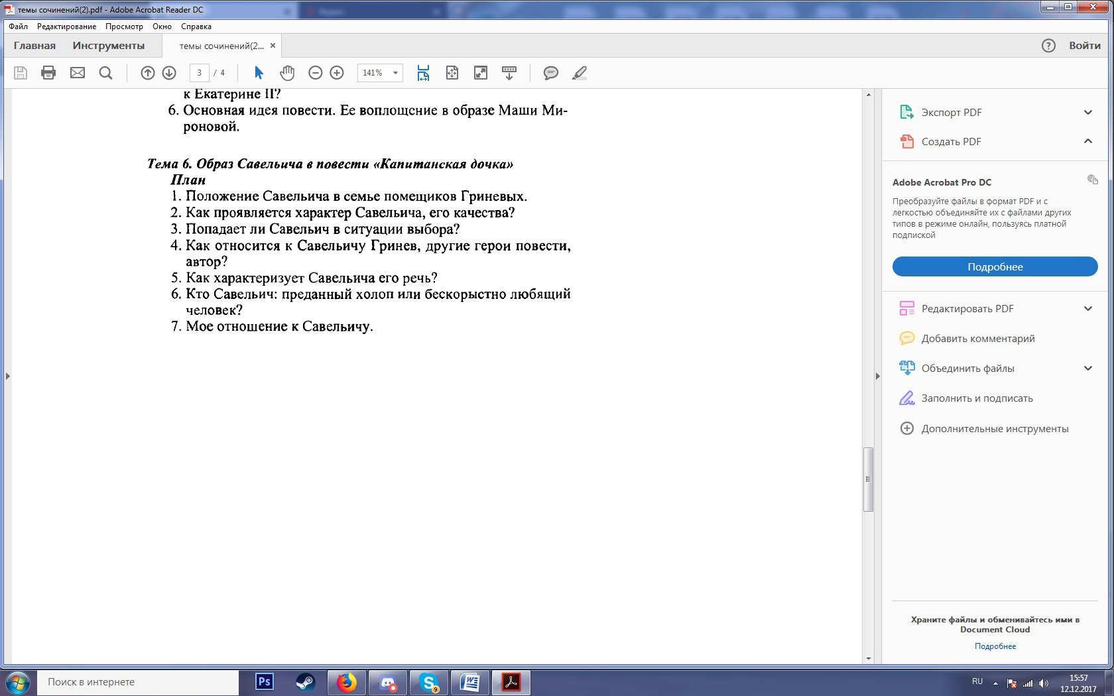Print the document with the printer icon
This screenshot has height=696, width=1114.
48,73
